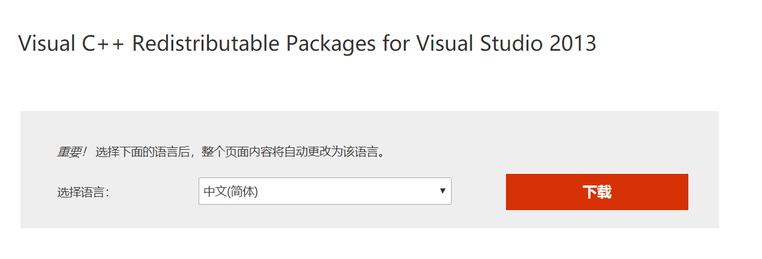
Task: Click the sentence about the page language changing
Action: pyautogui.click(x=240, y=152)
